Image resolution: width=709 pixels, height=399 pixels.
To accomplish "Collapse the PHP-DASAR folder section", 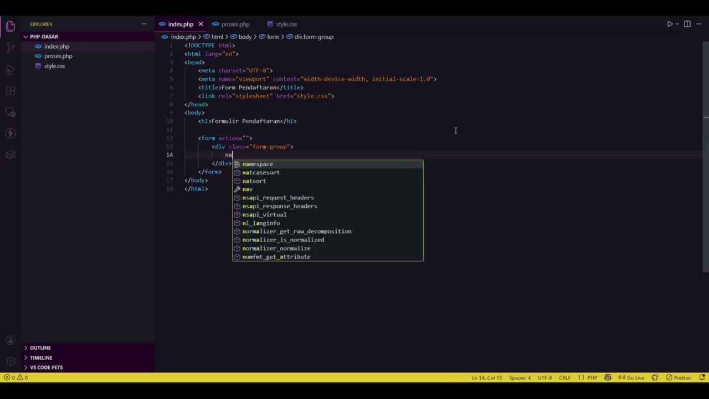I will click(x=44, y=37).
